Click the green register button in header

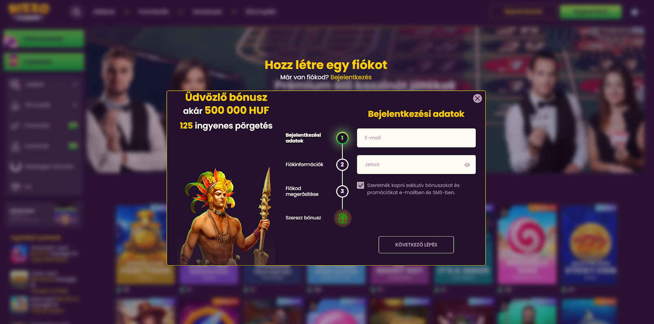pos(591,12)
